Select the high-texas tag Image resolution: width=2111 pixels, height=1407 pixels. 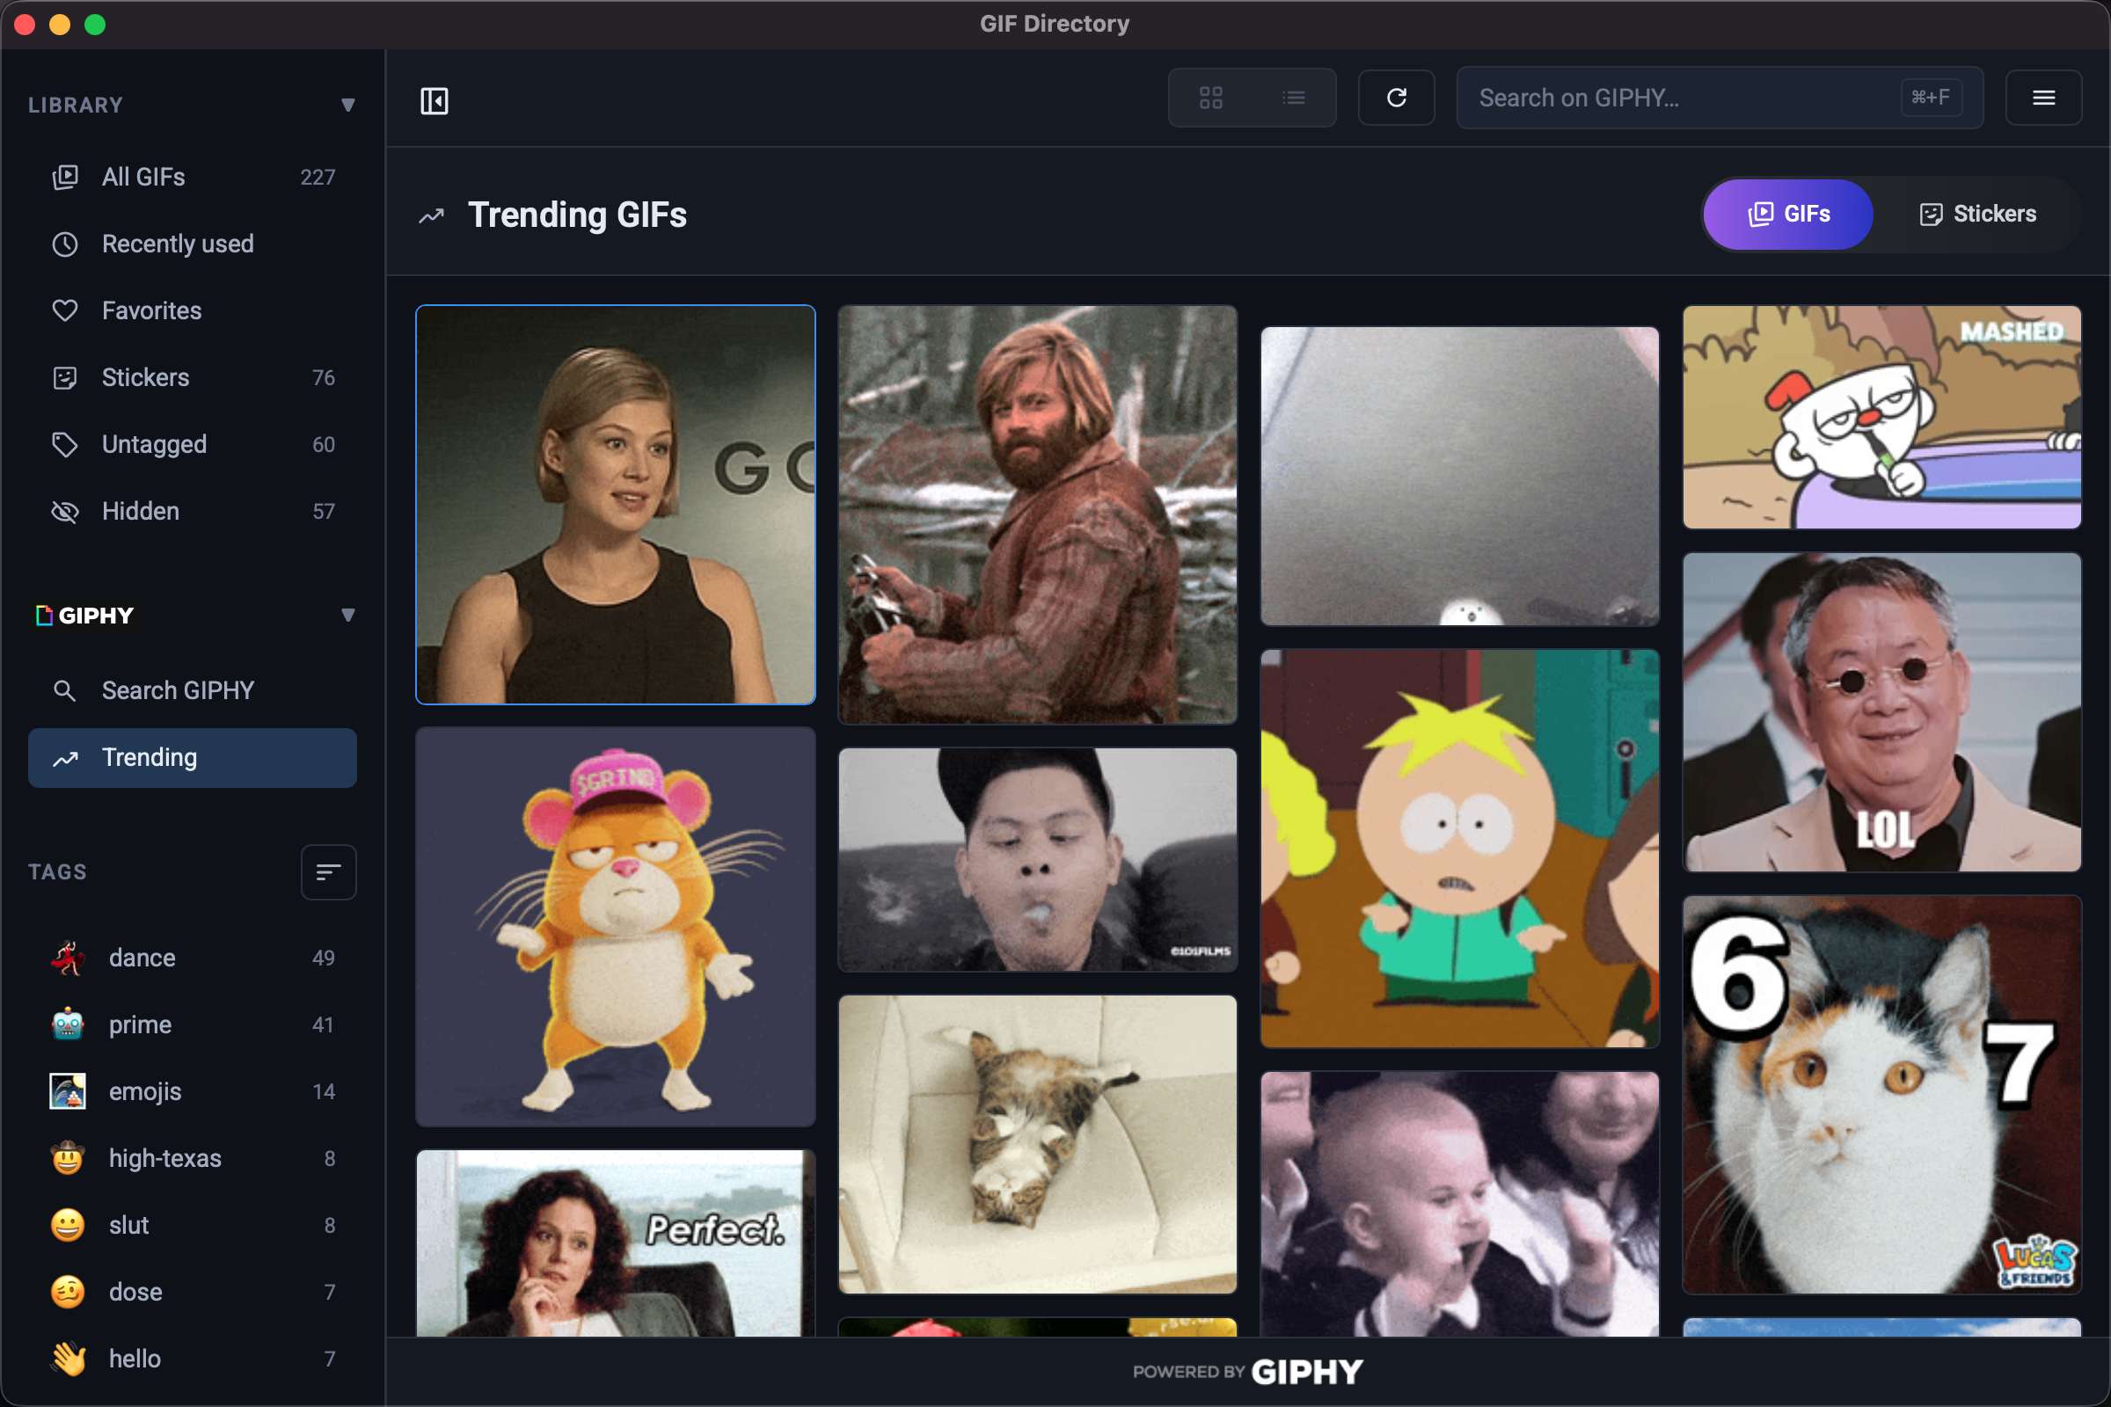(x=192, y=1158)
